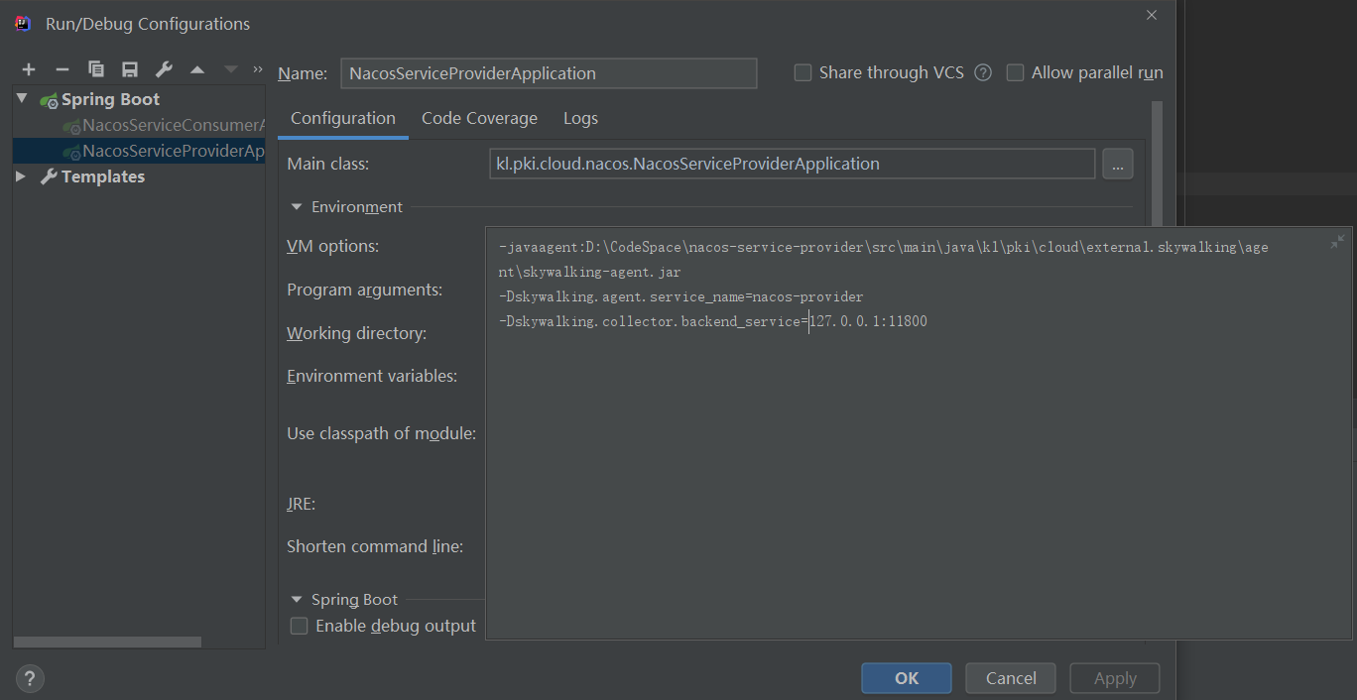The width and height of the screenshot is (1357, 700).
Task: Collapse the Spring Boot settings section
Action: (x=297, y=599)
